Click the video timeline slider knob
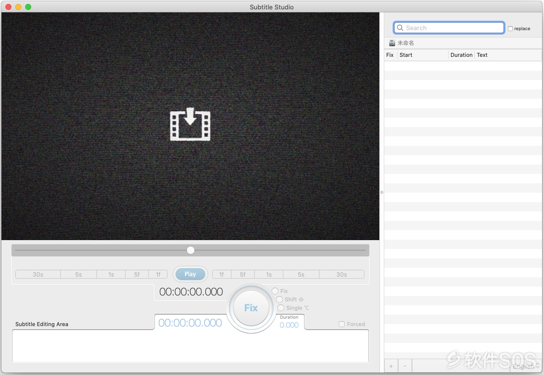 coord(190,250)
